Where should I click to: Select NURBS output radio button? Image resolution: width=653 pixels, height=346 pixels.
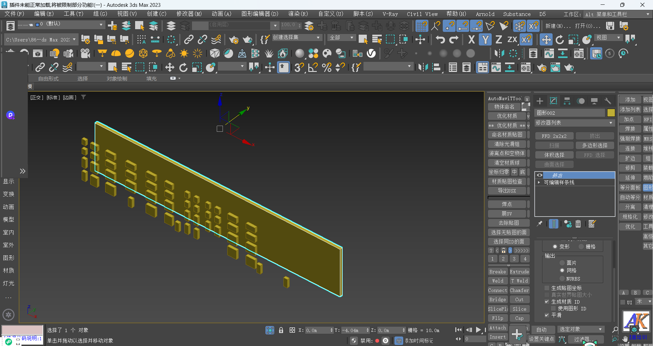click(x=562, y=279)
